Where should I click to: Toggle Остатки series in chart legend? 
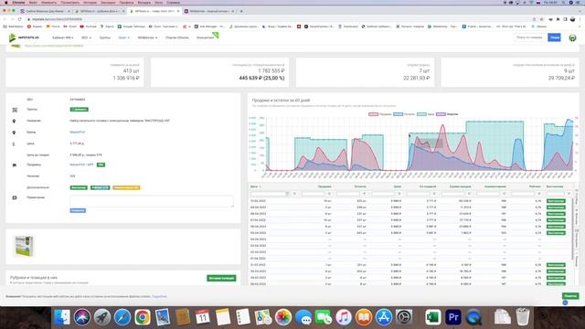pyautogui.click(x=404, y=114)
